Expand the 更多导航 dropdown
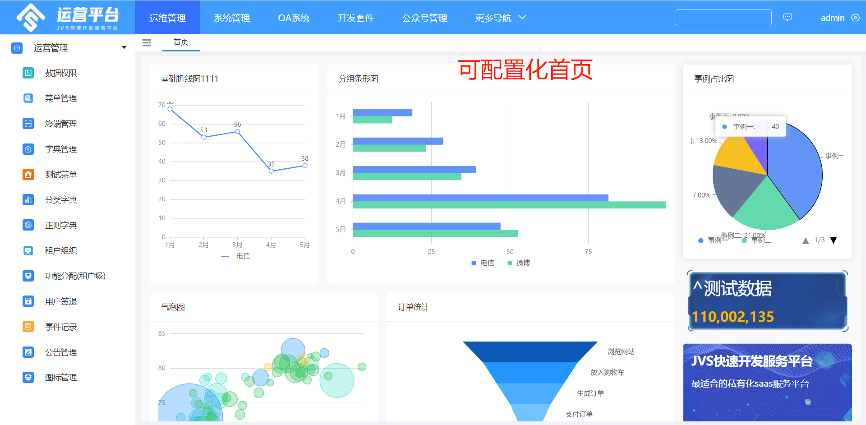Viewport: 866px width, 425px height. [x=501, y=18]
